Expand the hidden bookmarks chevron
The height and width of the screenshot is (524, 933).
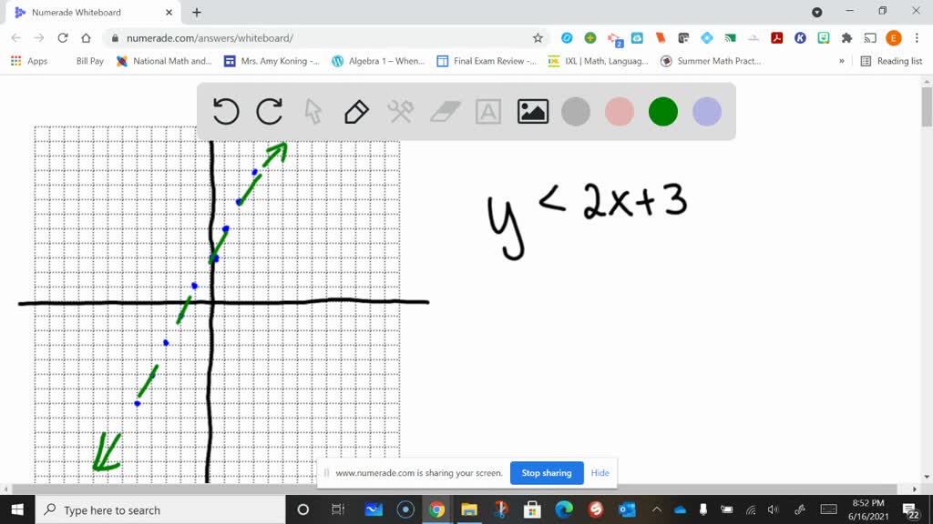pyautogui.click(x=841, y=60)
